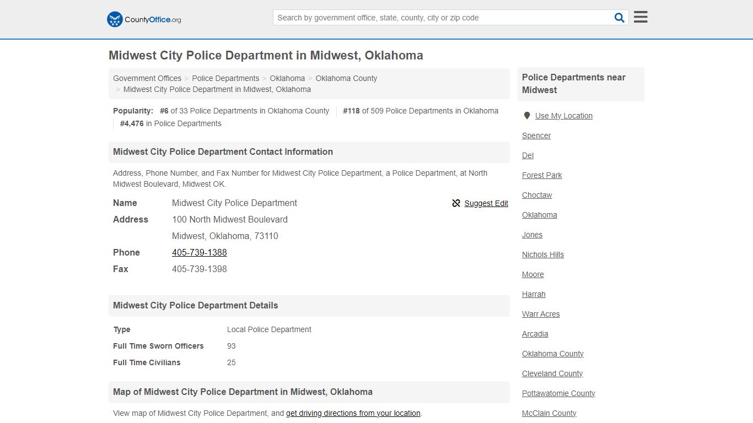753x423 pixels.
Task: Open Jones link
Action: pyautogui.click(x=532, y=235)
